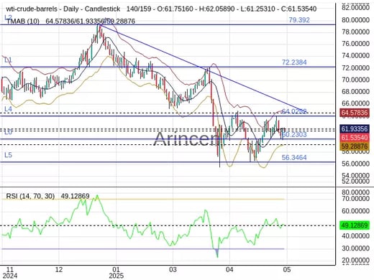374x280 pixels.
Task: Click the 79.392 resistance level label
Action: [x=299, y=20]
